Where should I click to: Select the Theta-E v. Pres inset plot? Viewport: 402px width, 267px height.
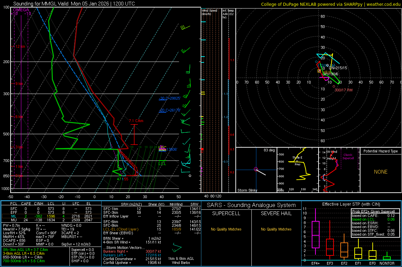click(x=298, y=170)
